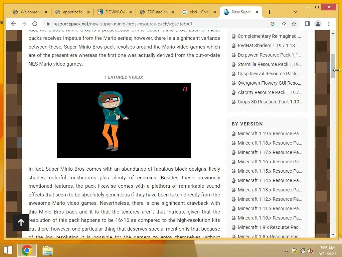The height and width of the screenshot is (257, 342).
Task: Click the FEATURED VIDEO label
Action: tap(124, 77)
